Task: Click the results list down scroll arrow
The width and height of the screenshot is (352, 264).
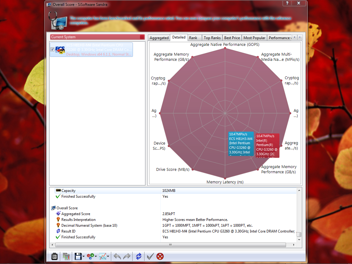Action: click(x=299, y=240)
